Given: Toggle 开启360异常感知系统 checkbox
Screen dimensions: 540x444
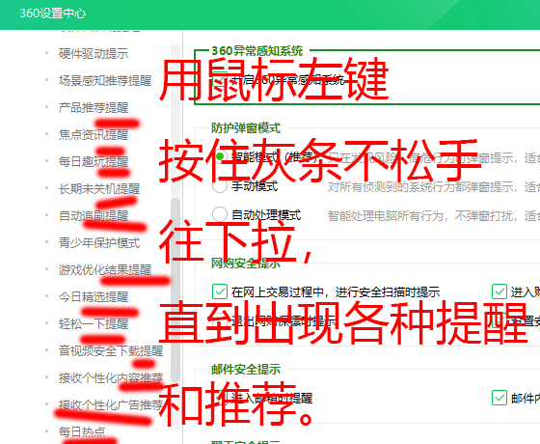Looking at the screenshot, I should click(220, 79).
